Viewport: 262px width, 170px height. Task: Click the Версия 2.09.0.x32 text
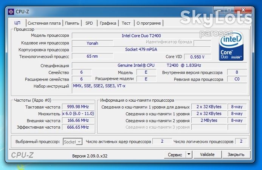(90, 156)
